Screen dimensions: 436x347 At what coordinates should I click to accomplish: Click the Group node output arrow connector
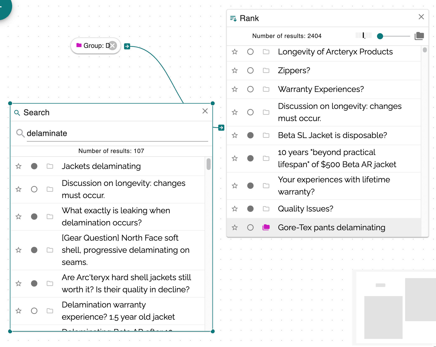(x=127, y=46)
